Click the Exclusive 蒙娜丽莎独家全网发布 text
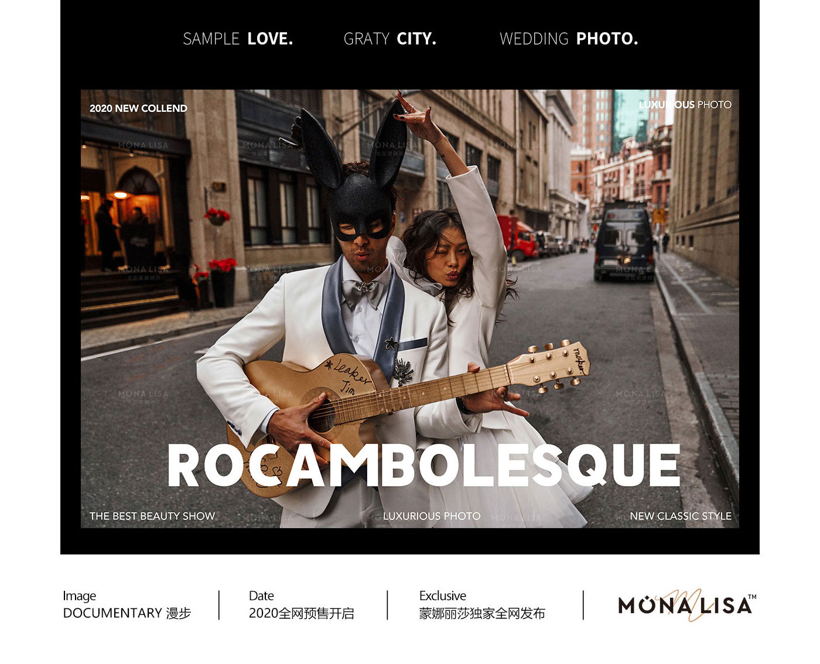820x664 pixels. point(482,605)
